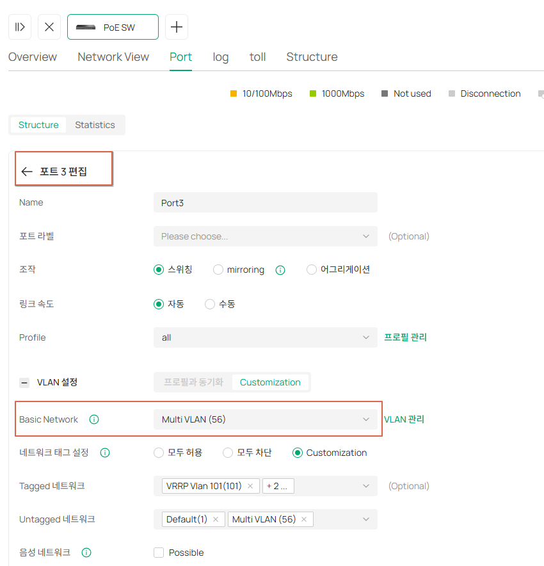544x566 pixels.
Task: Select the mirroring radio option
Action: pos(218,270)
